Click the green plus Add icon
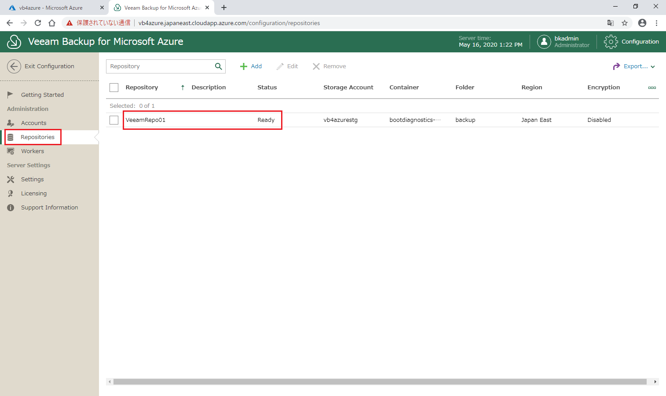The height and width of the screenshot is (396, 666). [244, 66]
